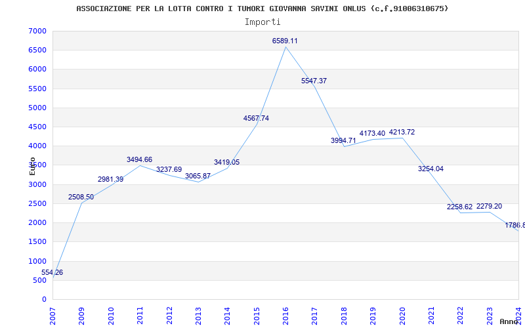This screenshot has width=525, height=328.
Task: Click the chart title with ONLUS name
Action: [262, 9]
